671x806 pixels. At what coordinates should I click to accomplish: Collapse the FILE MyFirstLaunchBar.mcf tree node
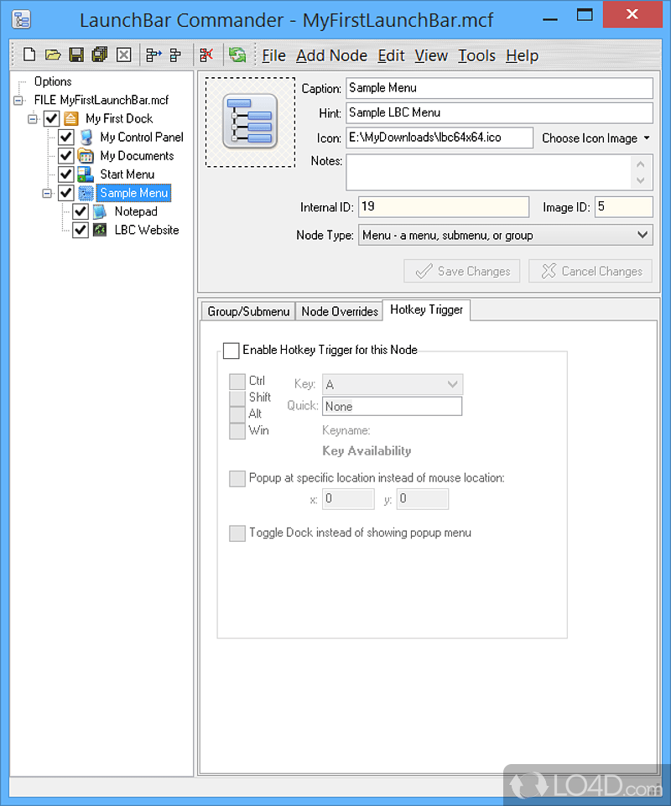coord(18,101)
